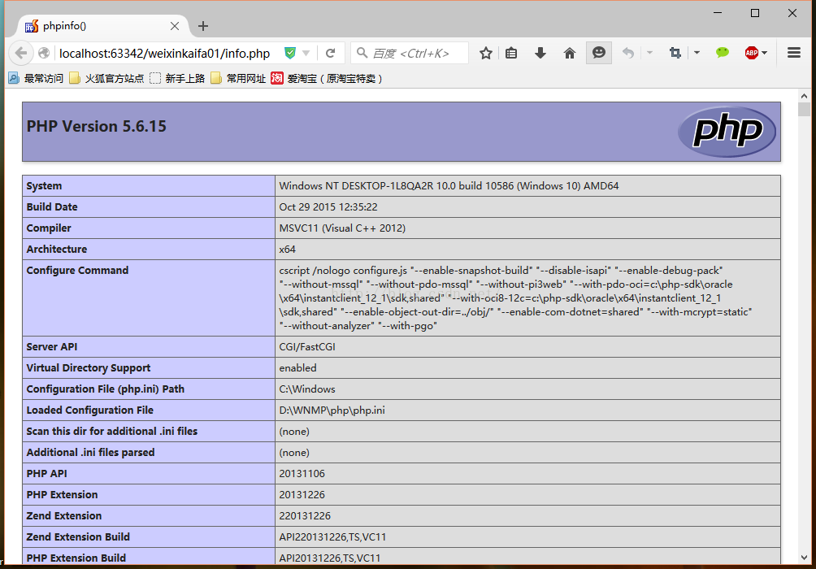Minimize the Firefox window
The image size is (816, 569).
(x=718, y=13)
